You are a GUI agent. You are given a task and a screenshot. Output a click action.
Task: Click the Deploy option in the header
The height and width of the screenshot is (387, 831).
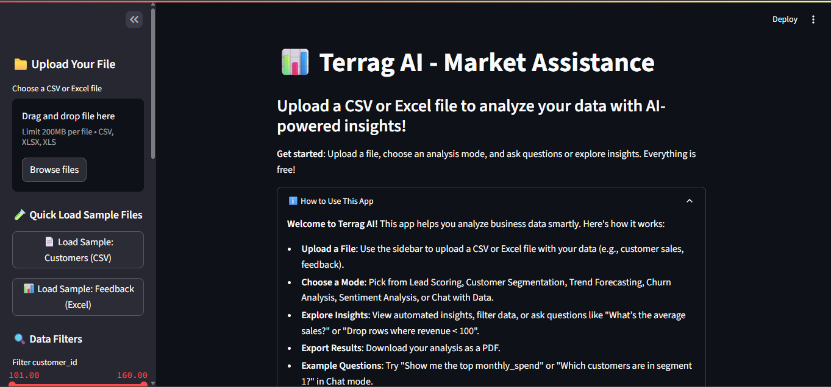[x=785, y=19]
